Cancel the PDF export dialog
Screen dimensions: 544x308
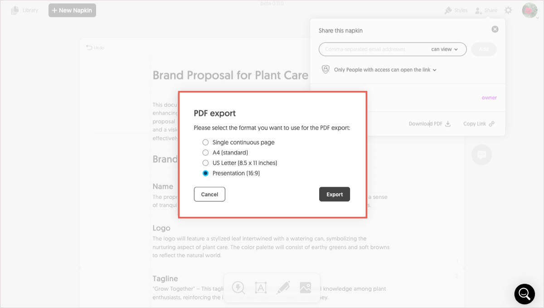pos(209,194)
